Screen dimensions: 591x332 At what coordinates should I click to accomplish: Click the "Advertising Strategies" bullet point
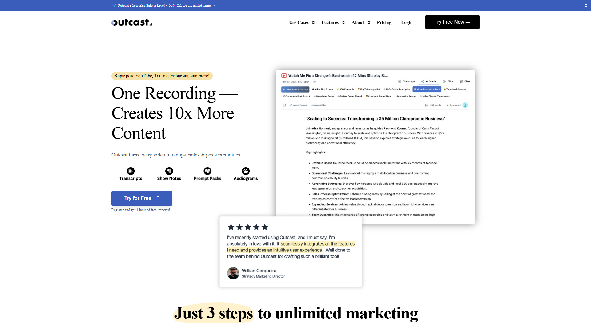pyautogui.click(x=375, y=186)
